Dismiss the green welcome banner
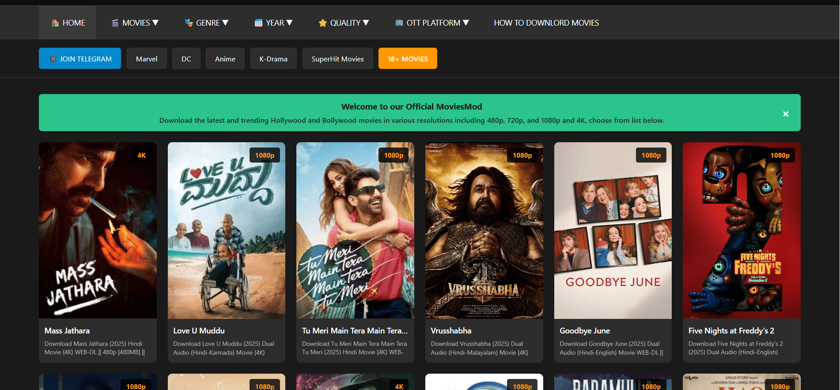Screen dimensions: 840x390 tap(785, 114)
